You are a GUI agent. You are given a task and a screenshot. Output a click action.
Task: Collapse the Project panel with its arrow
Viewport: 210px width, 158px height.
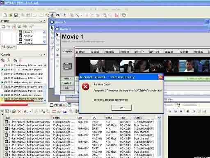coord(41,21)
